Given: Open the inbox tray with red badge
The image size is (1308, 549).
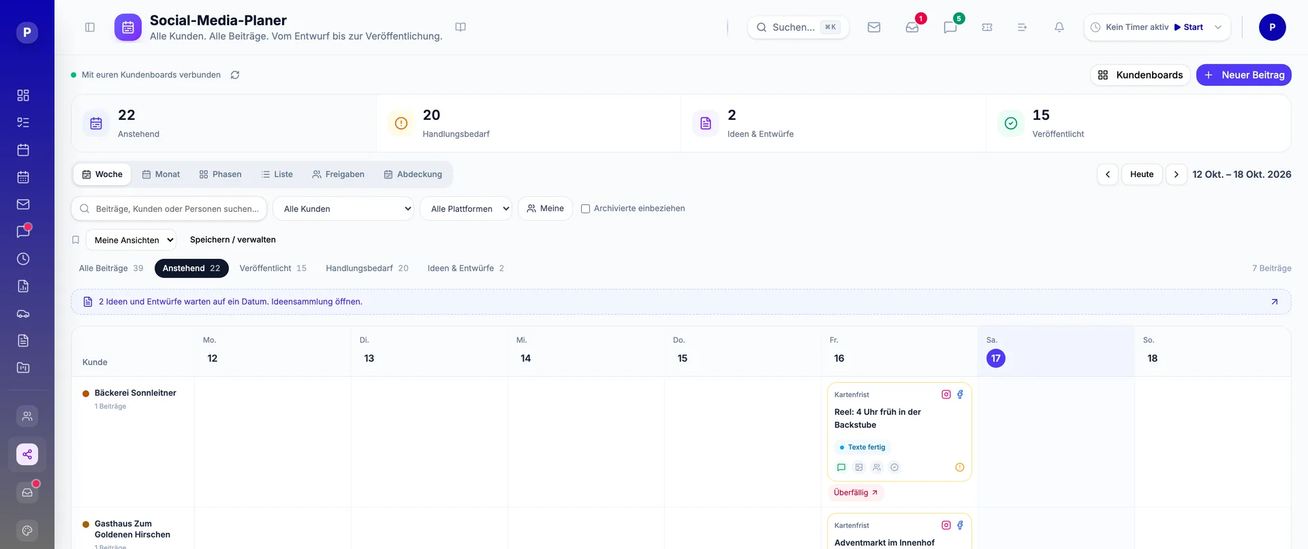Looking at the screenshot, I should [x=912, y=27].
